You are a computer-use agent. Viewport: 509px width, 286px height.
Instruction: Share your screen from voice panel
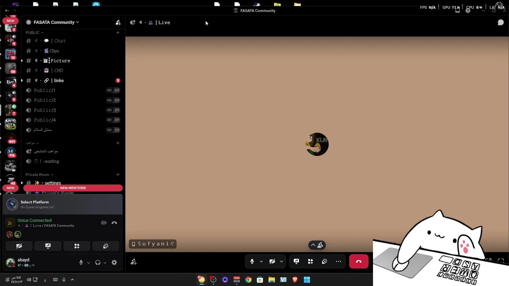48,246
